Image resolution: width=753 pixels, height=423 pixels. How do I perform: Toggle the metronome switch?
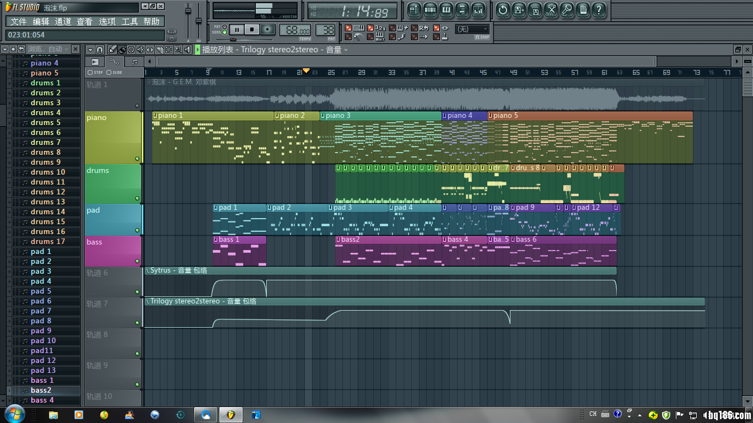pyautogui.click(x=348, y=37)
